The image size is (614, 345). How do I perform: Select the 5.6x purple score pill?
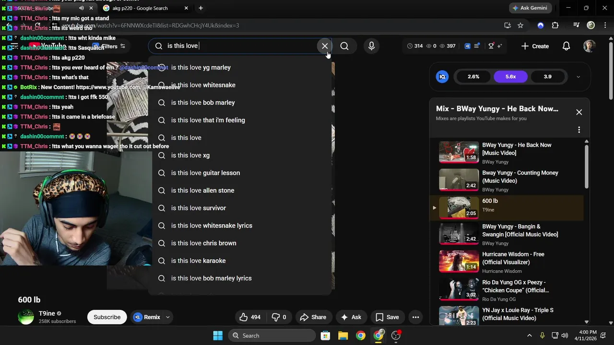pyautogui.click(x=510, y=77)
